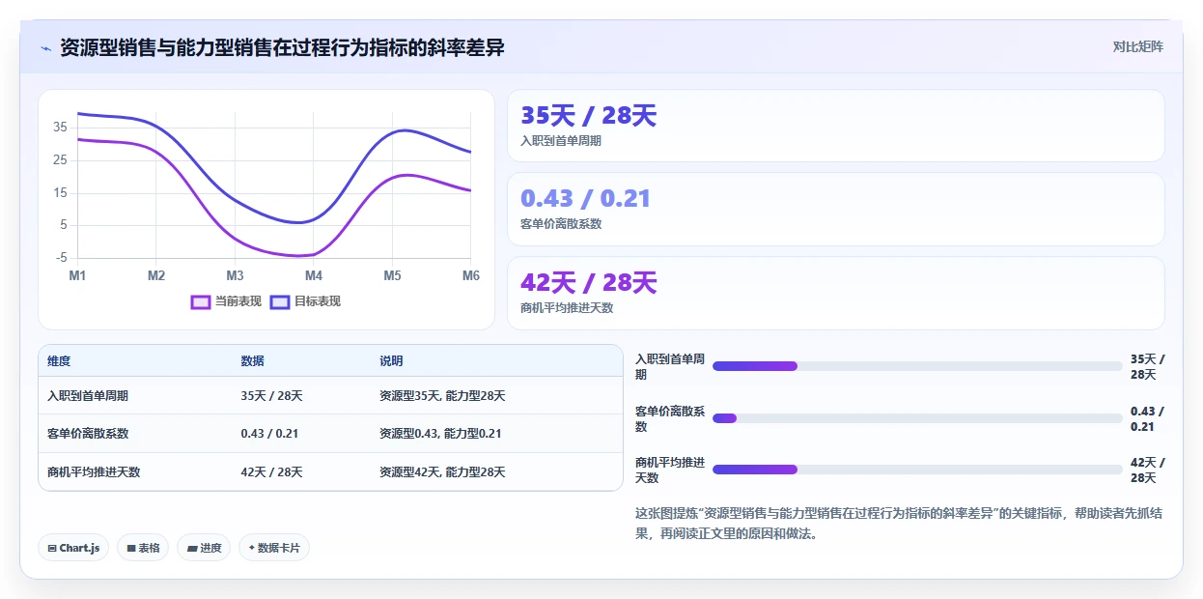Click the 入职到首单周期 progress bar
1203x599 pixels.
(917, 366)
